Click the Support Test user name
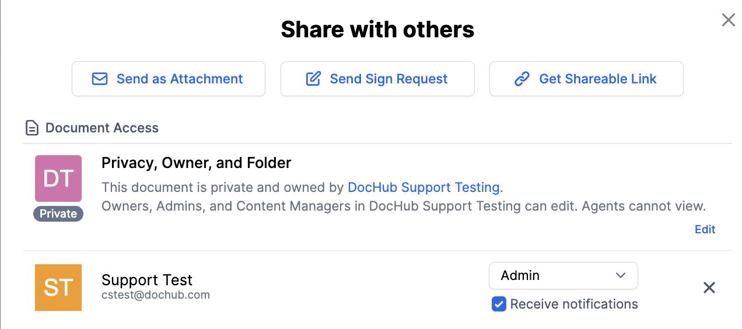Viewport: 742px width, 329px height. pos(147,280)
